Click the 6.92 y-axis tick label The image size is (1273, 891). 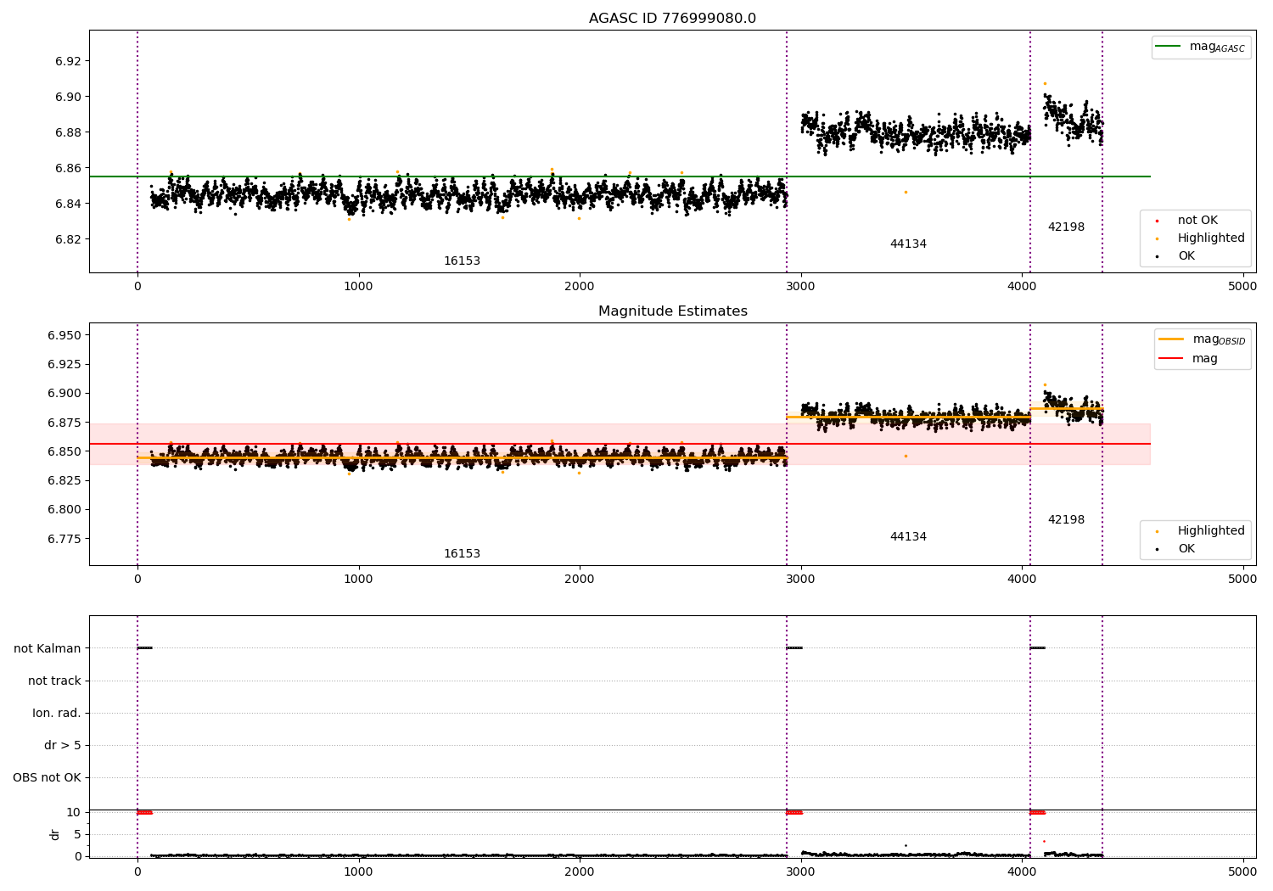click(x=69, y=61)
